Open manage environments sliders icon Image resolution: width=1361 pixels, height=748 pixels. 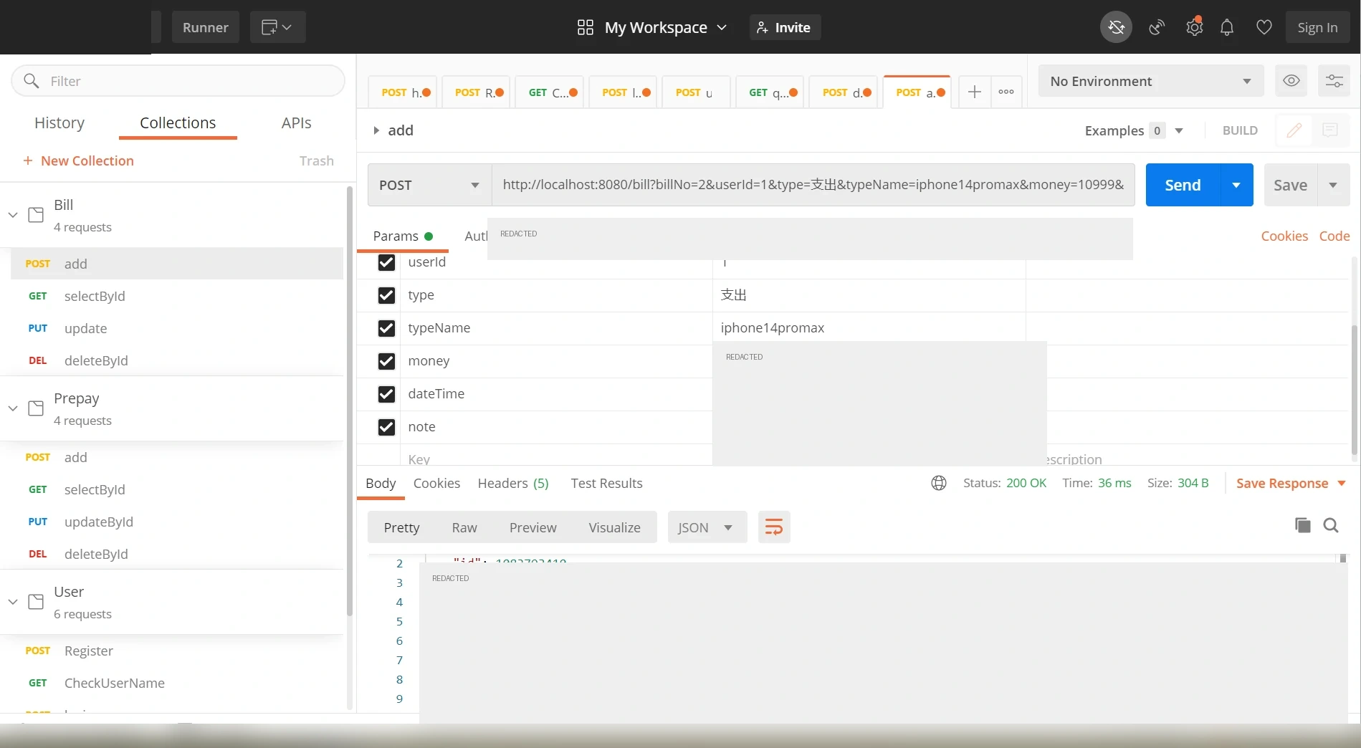(1334, 81)
